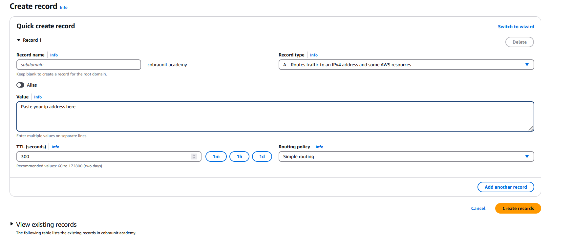572x250 pixels.
Task: Expand View existing records section
Action: click(x=12, y=224)
